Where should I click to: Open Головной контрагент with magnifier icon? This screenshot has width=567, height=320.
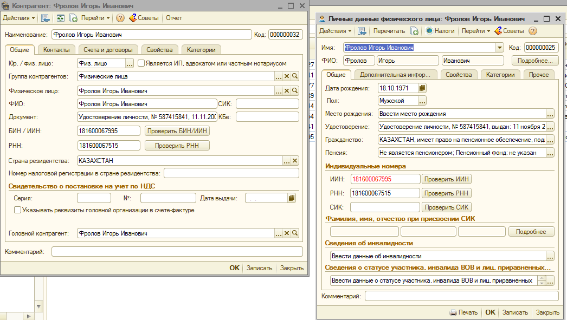(x=295, y=233)
